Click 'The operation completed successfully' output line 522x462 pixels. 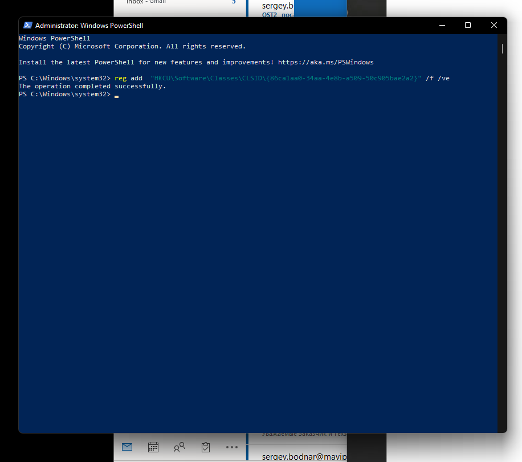tap(92, 87)
